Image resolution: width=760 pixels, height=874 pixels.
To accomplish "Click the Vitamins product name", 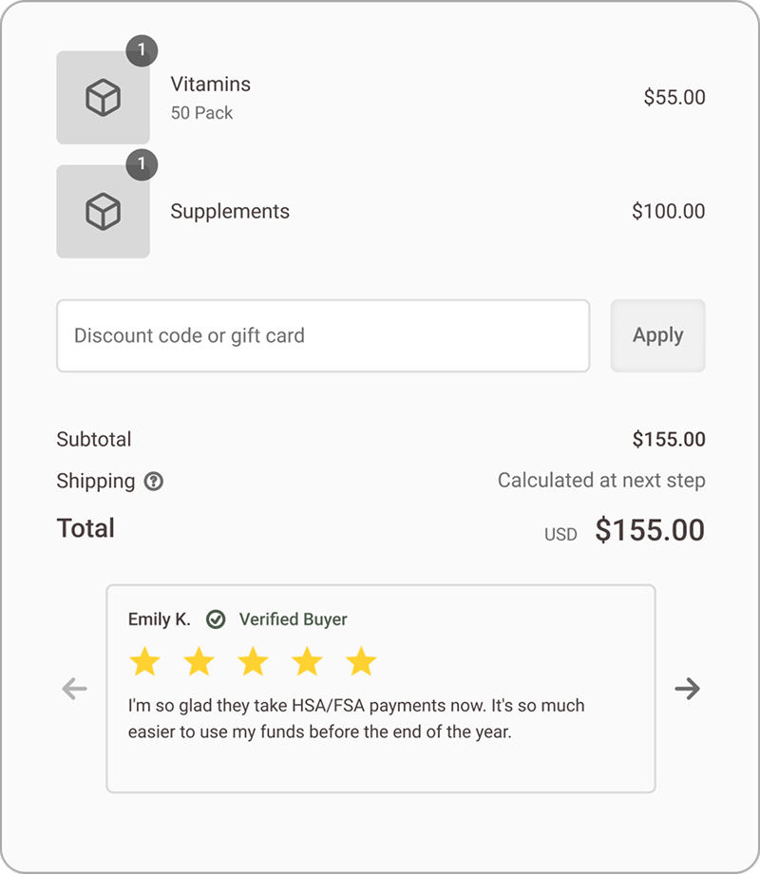I will [211, 85].
